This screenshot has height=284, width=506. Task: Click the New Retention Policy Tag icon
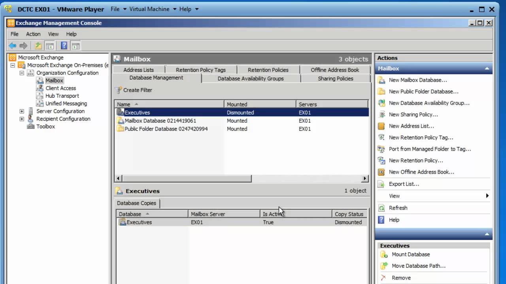coord(381,138)
